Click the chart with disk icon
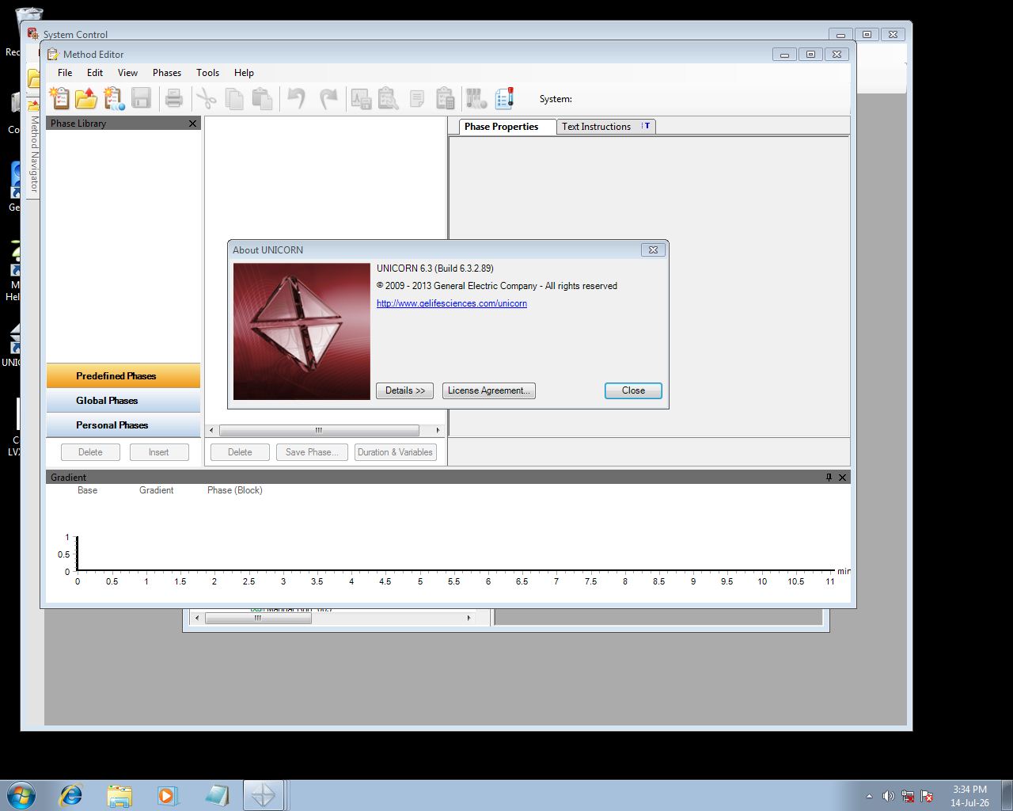Viewport: 1013px width, 811px height. (361, 98)
